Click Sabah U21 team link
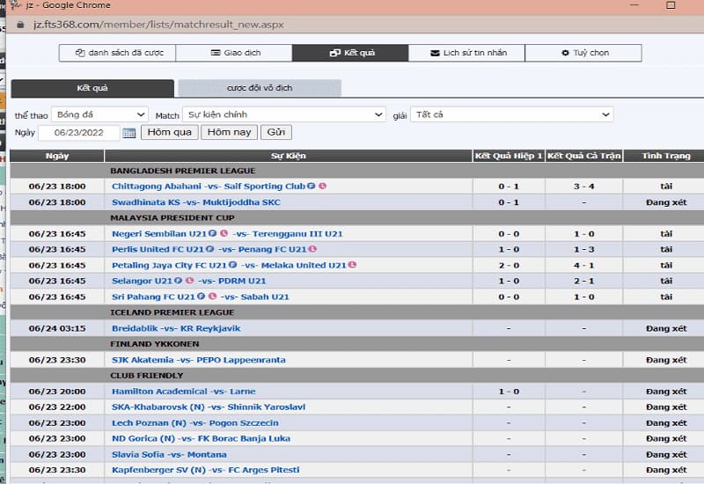 [265, 297]
